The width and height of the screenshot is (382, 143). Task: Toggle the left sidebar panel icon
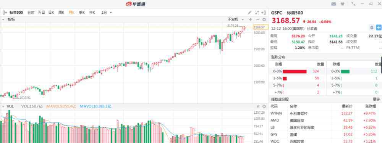5,13
